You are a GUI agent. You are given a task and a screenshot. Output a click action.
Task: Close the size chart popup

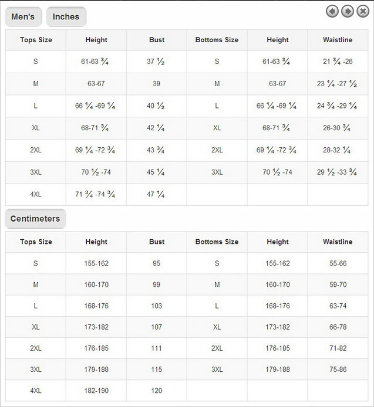363,11
